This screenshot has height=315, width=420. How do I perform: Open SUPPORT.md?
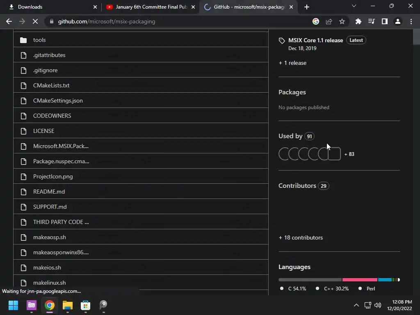(50, 207)
